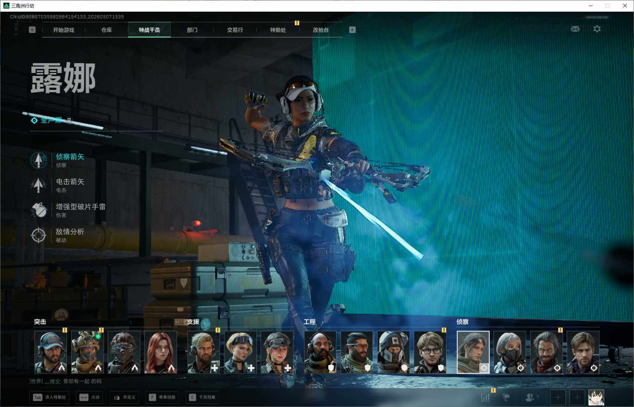Select the 特战干员 tab
Image resolution: width=634 pixels, height=407 pixels.
tap(149, 30)
